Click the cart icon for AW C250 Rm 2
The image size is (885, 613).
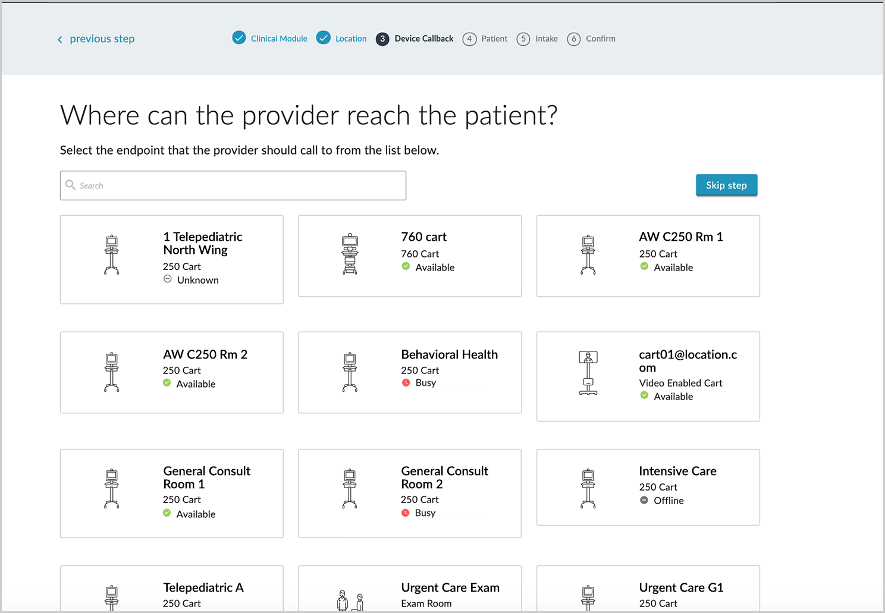pos(112,372)
